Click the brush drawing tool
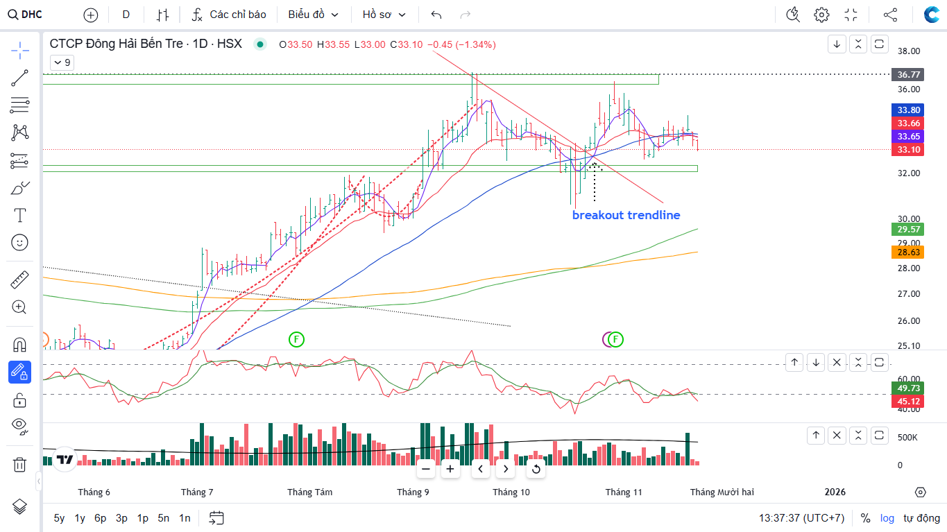 (x=19, y=188)
